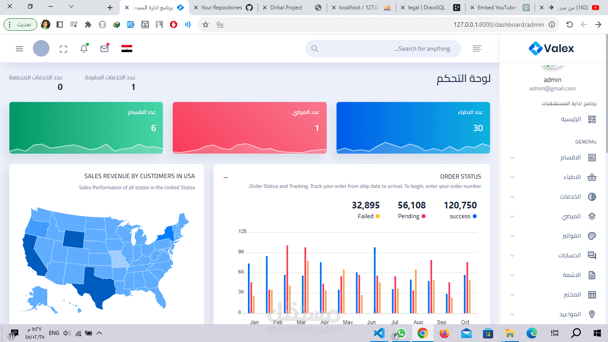
Task: Open the browser side panel icon
Action: tap(60, 24)
